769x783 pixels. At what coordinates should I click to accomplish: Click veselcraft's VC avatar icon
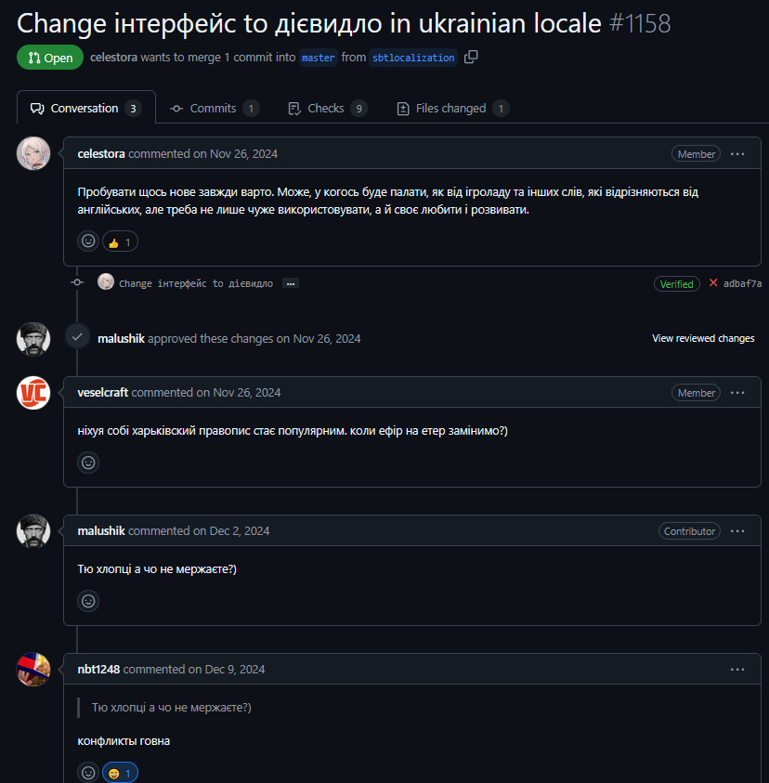(33, 392)
